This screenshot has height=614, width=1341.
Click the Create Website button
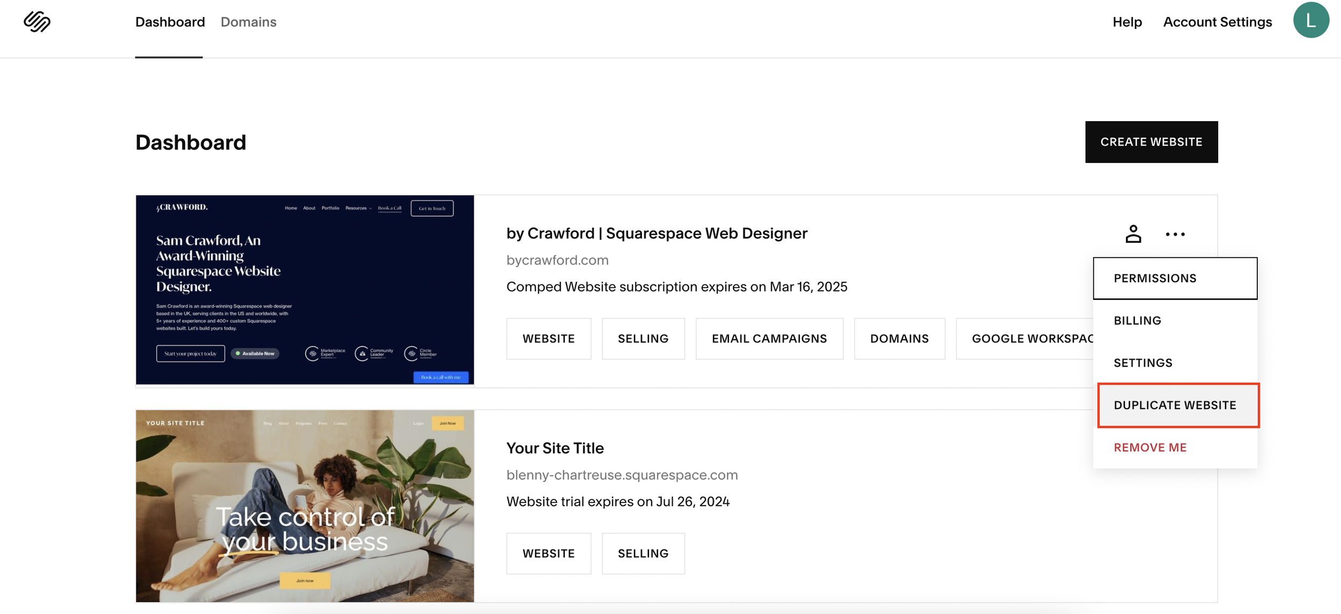click(x=1151, y=142)
